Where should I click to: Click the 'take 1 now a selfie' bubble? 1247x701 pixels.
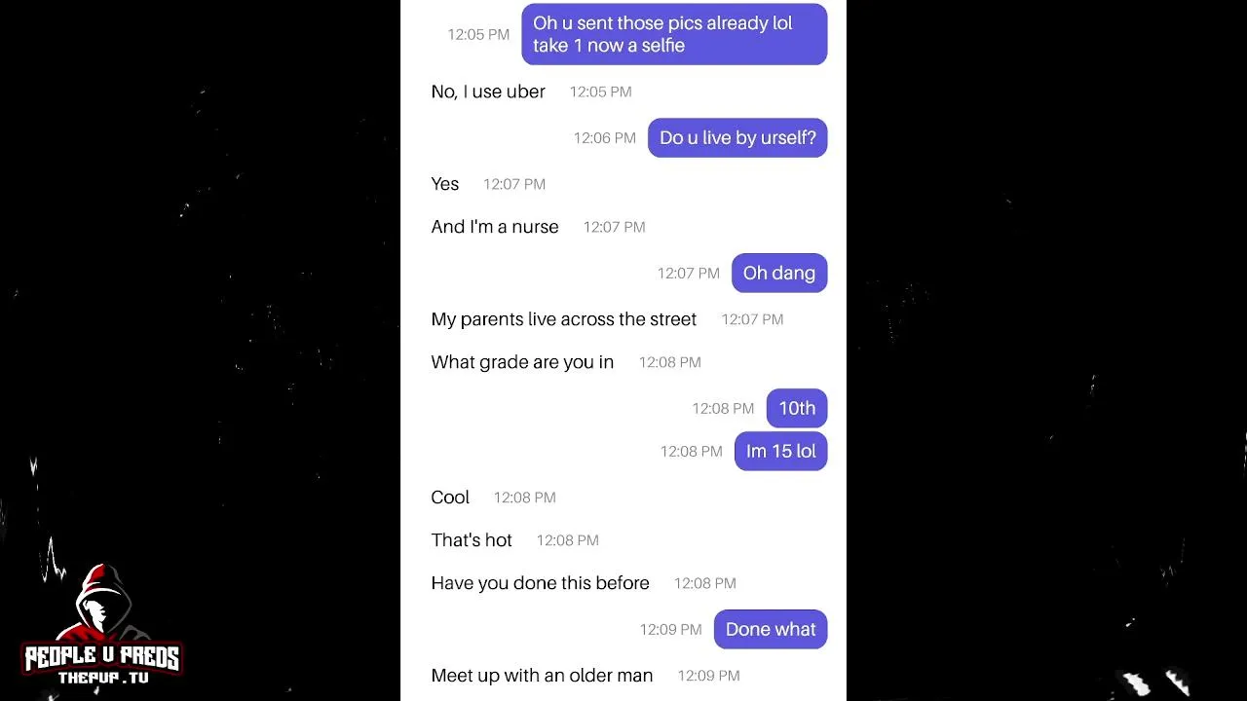(674, 34)
